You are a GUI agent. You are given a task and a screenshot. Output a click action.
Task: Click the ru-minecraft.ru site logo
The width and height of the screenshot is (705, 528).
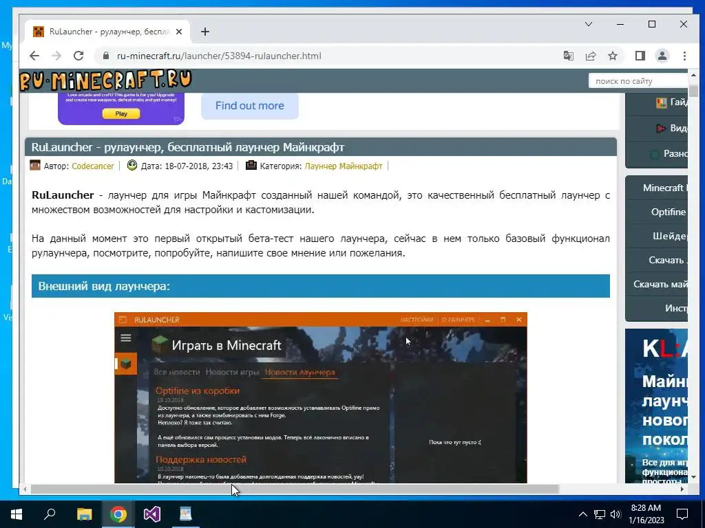[x=105, y=80]
